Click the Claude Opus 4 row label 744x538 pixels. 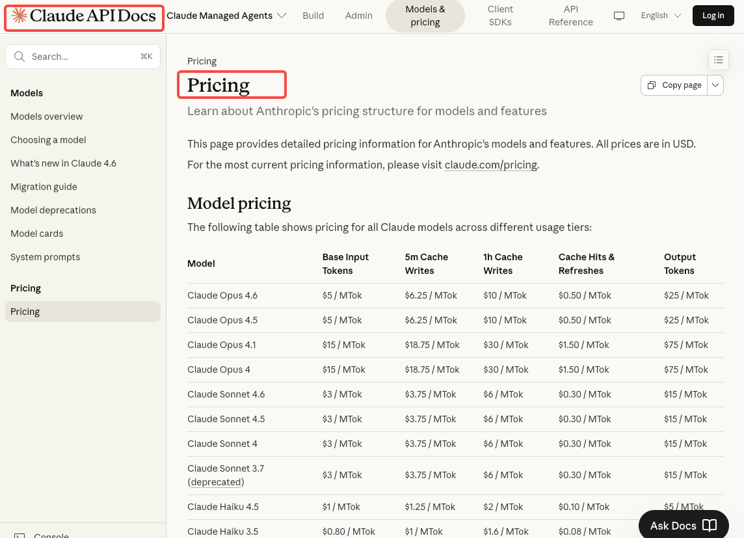(x=219, y=370)
